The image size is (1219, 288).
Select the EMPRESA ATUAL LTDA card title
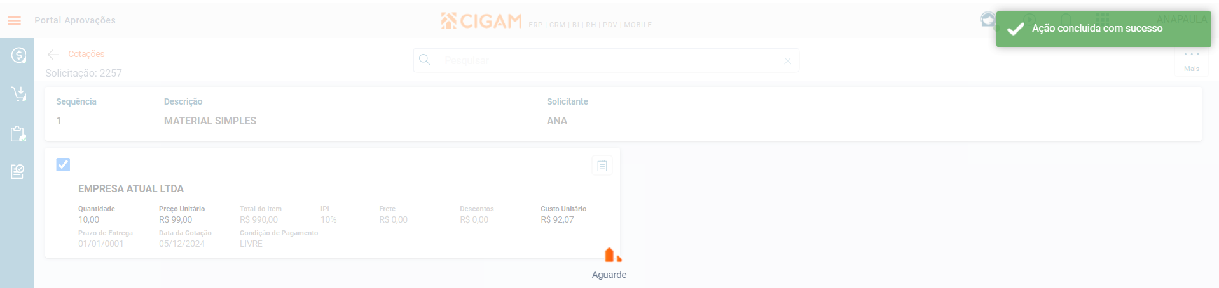(131, 188)
